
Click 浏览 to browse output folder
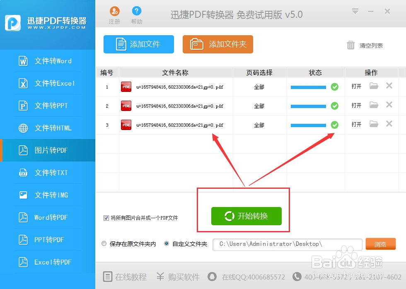(381, 244)
